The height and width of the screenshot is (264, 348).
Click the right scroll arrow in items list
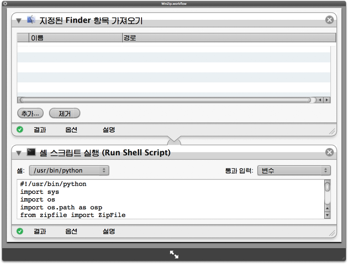(x=326, y=100)
